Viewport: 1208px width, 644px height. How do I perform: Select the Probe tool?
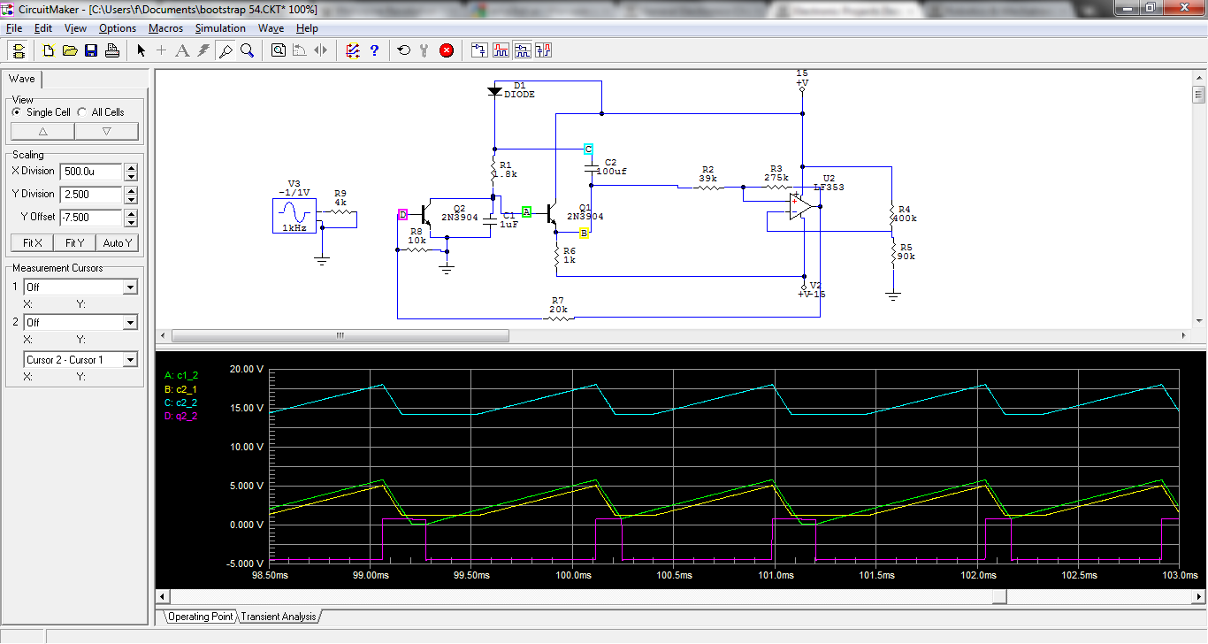pyautogui.click(x=226, y=50)
